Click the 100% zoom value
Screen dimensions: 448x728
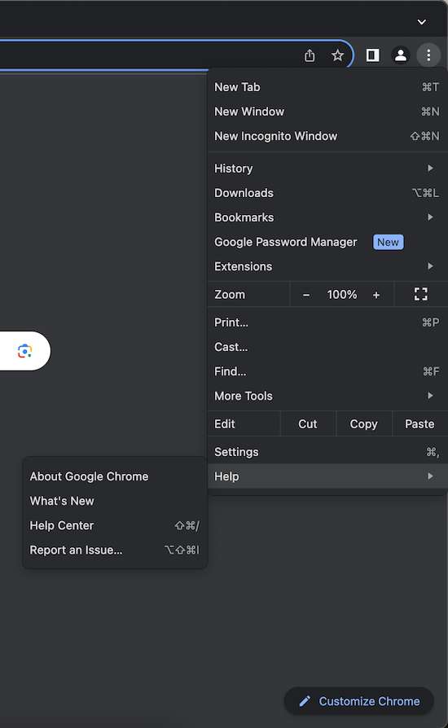341,294
